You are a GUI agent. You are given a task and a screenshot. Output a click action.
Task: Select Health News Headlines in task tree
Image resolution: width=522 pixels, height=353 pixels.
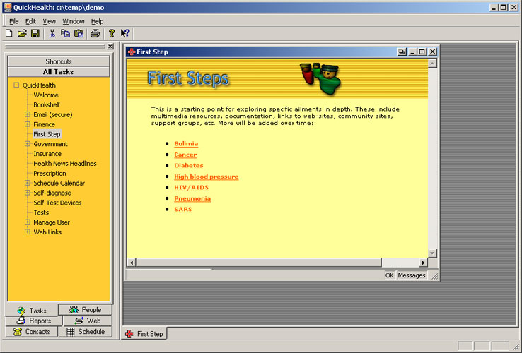coord(65,164)
